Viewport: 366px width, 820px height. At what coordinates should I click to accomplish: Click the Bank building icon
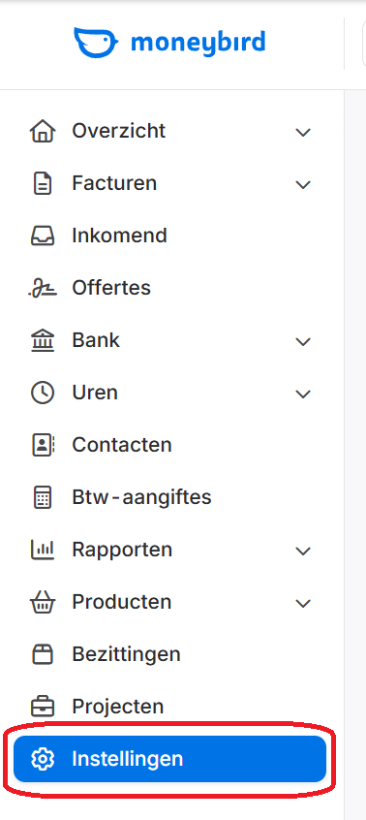[43, 340]
